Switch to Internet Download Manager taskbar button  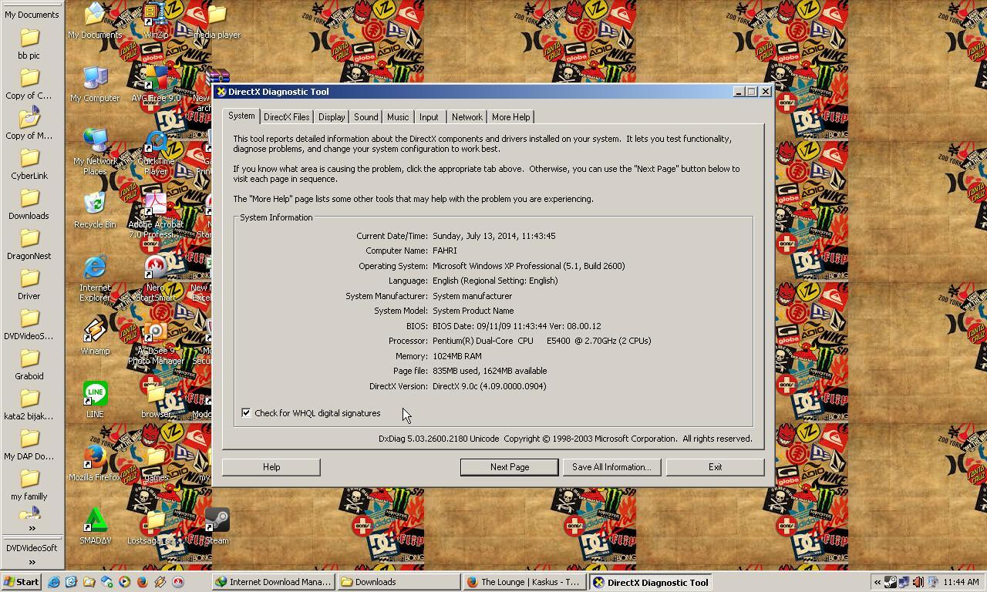pos(274,582)
